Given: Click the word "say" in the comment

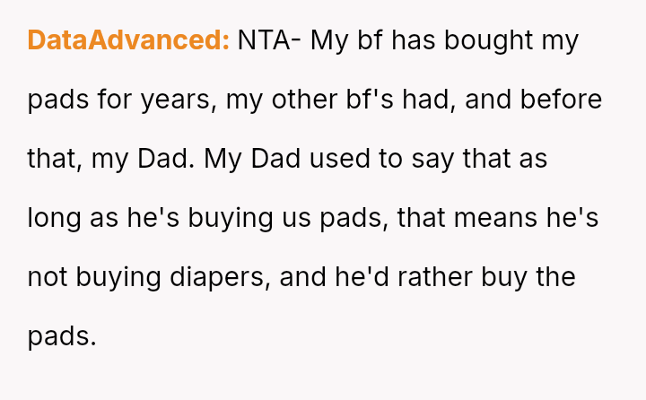Looking at the screenshot, I should (x=436, y=159).
